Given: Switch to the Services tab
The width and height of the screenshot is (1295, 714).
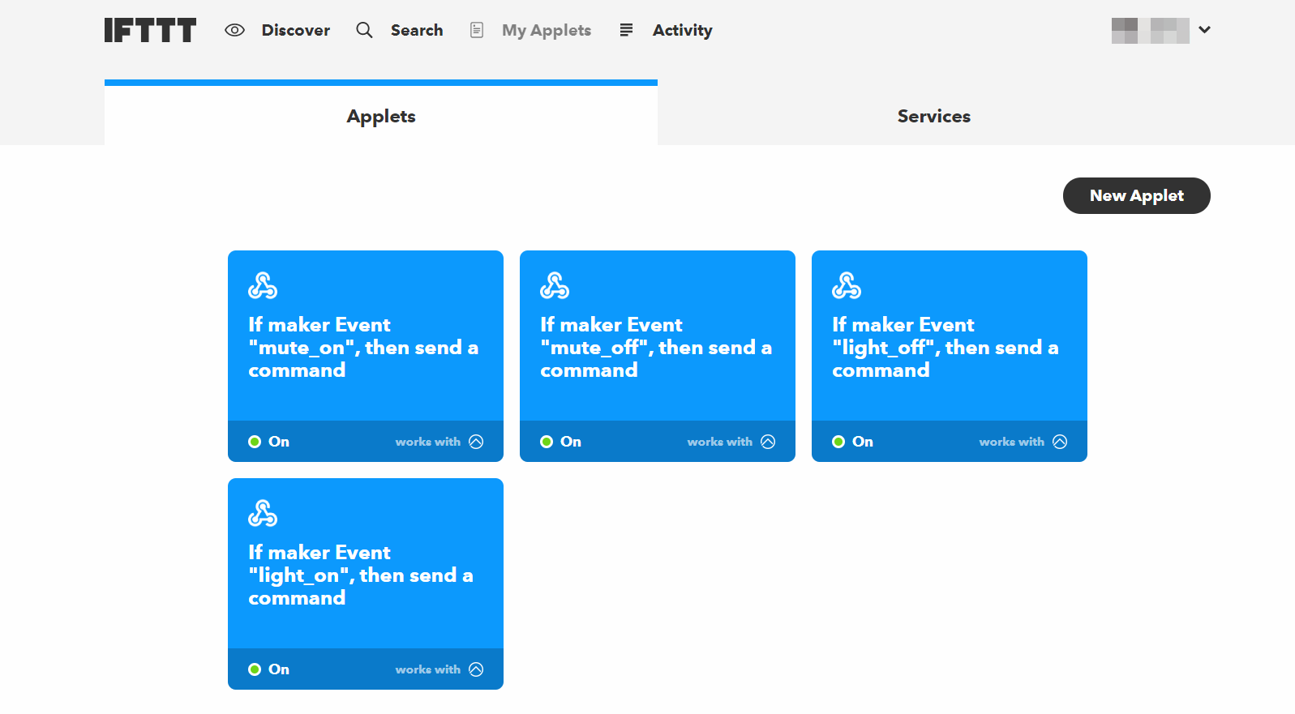Looking at the screenshot, I should tap(933, 116).
